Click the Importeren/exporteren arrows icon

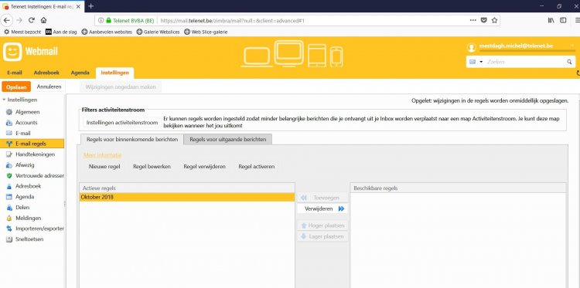coord(9,229)
